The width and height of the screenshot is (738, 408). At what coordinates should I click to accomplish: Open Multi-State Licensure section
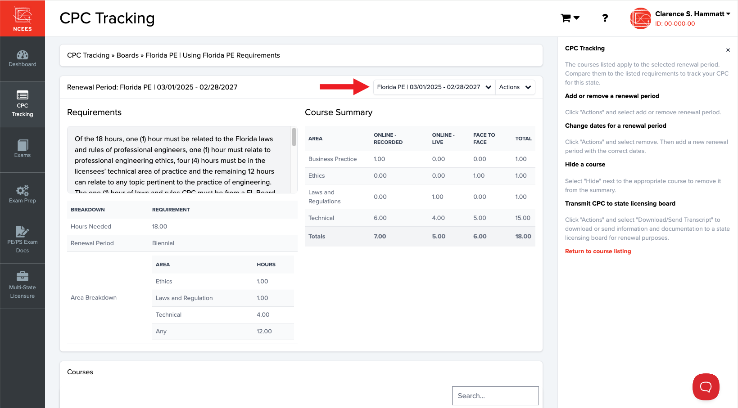coord(23,286)
